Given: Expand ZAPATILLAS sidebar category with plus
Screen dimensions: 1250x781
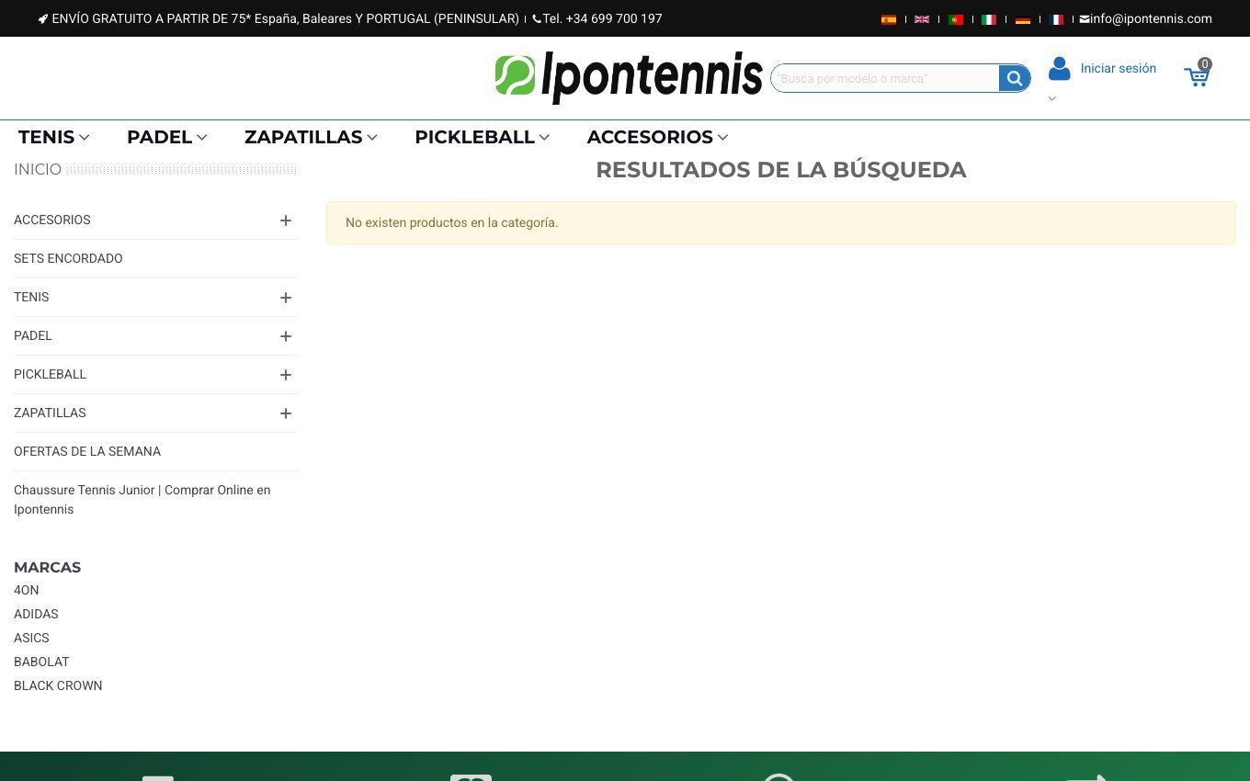Looking at the screenshot, I should click(286, 413).
